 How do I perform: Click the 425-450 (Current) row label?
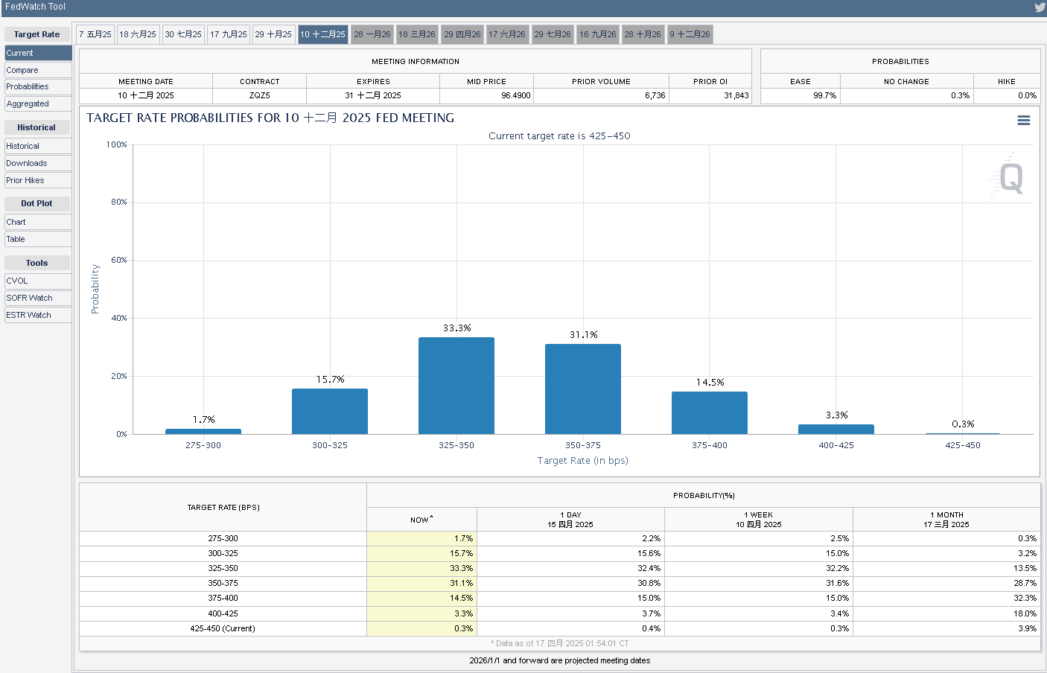point(223,628)
